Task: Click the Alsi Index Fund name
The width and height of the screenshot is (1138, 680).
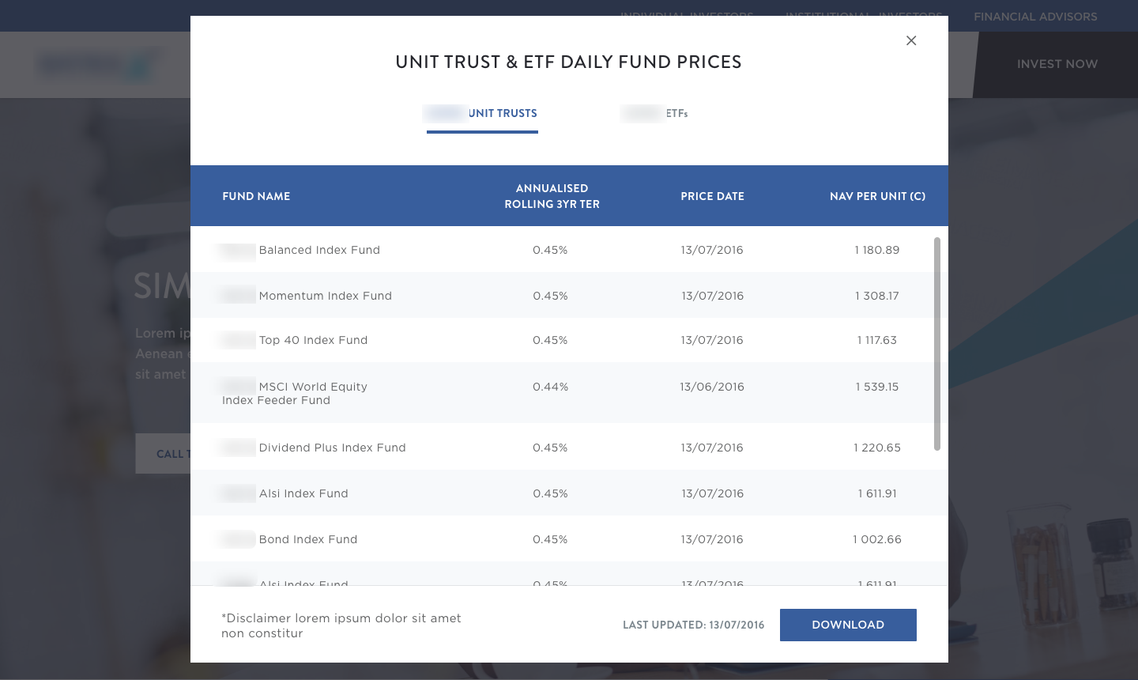Action: click(303, 493)
